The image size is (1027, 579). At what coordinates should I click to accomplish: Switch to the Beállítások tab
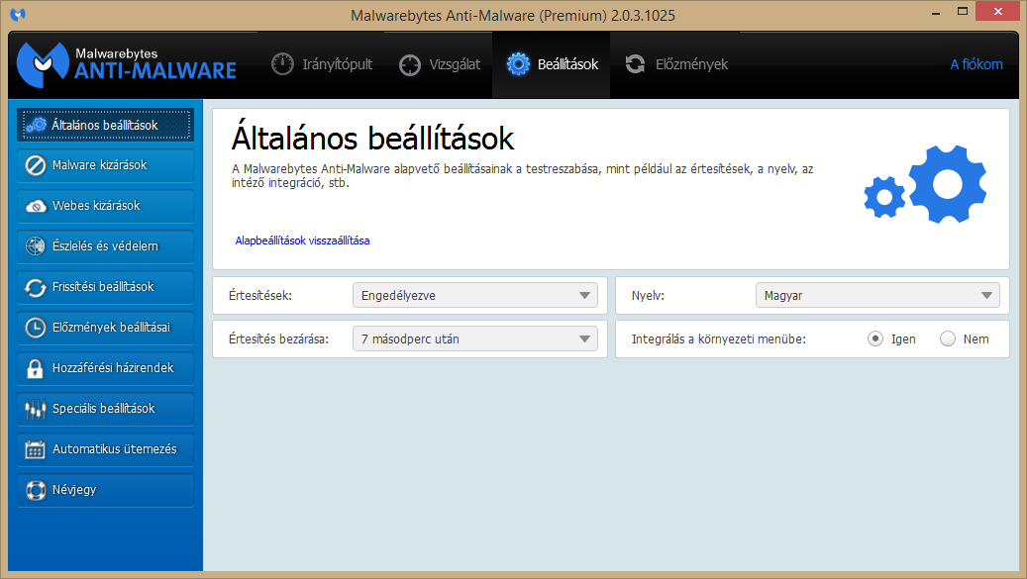tap(552, 64)
